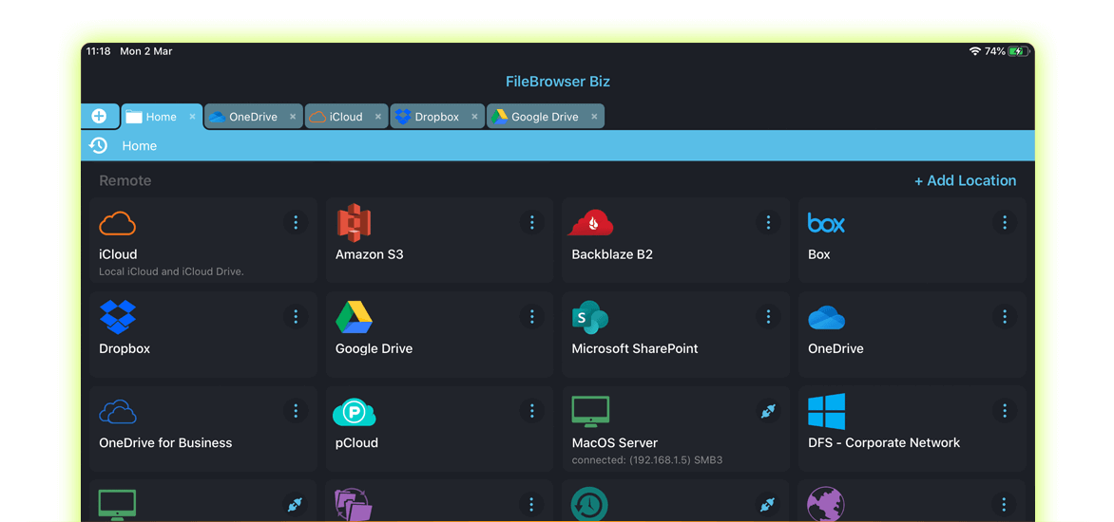Click the 74% battery percentage
The height and width of the screenshot is (522, 1114).
[994, 51]
